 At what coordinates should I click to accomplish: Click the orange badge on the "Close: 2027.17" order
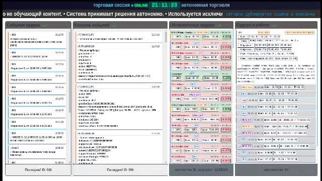(x=202, y=105)
